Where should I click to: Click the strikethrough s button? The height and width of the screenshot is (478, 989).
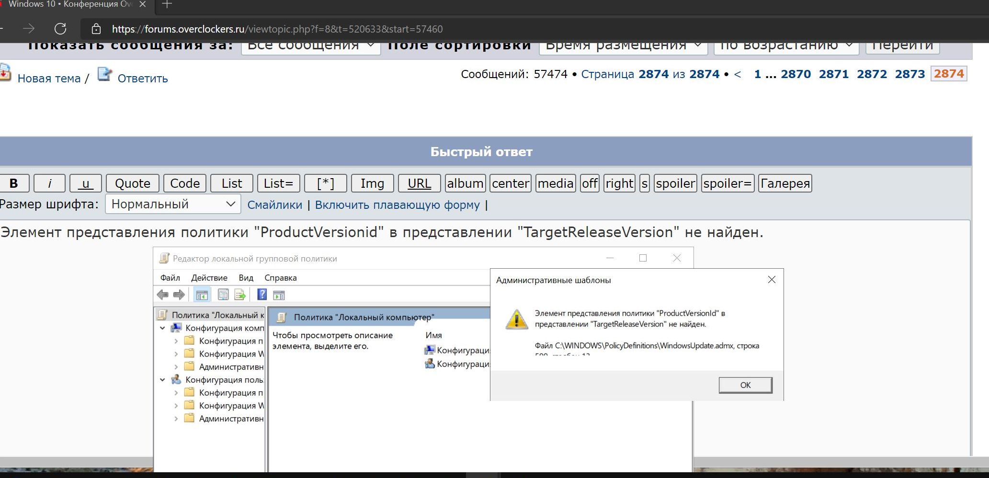tap(645, 183)
